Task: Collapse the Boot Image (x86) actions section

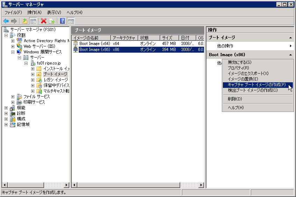Action: click(290, 55)
